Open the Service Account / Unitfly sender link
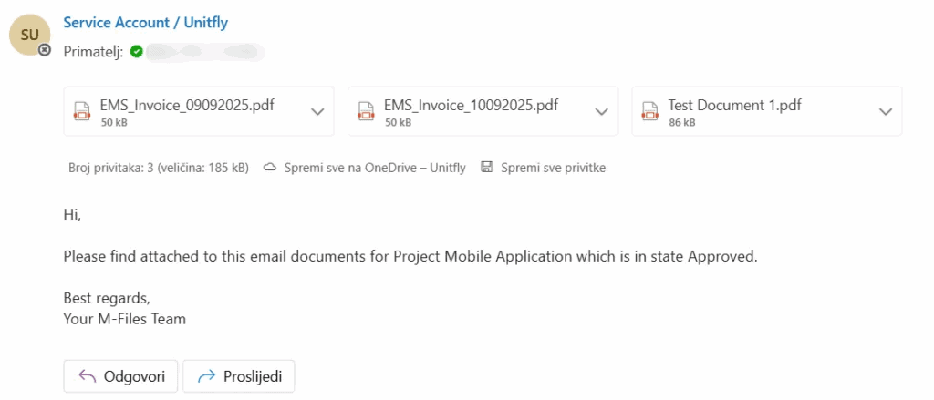Screen dimensions: 934x400 pos(146,23)
